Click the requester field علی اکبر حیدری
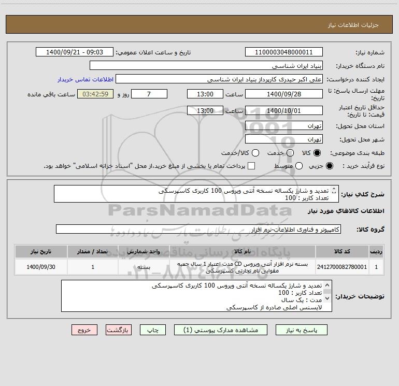This screenshot has width=399, height=386. tap(219, 79)
